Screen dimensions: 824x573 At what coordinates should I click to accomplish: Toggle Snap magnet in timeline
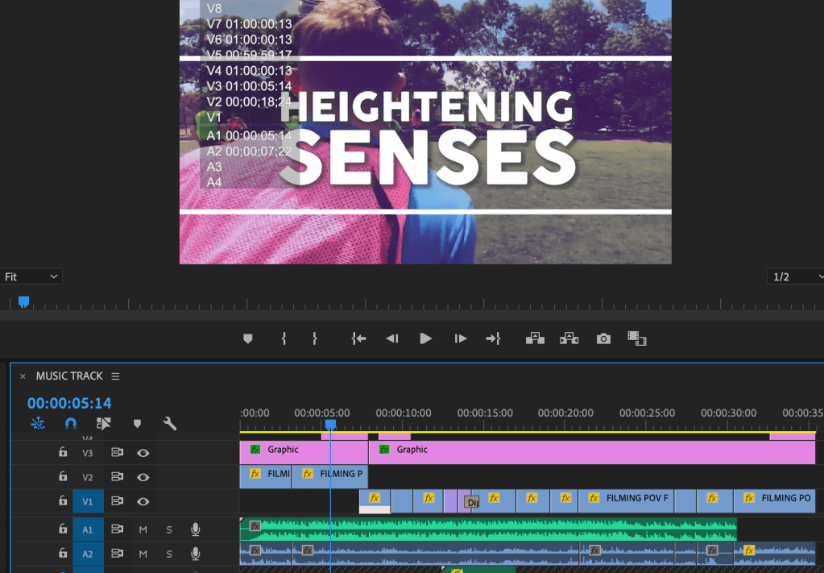(71, 424)
